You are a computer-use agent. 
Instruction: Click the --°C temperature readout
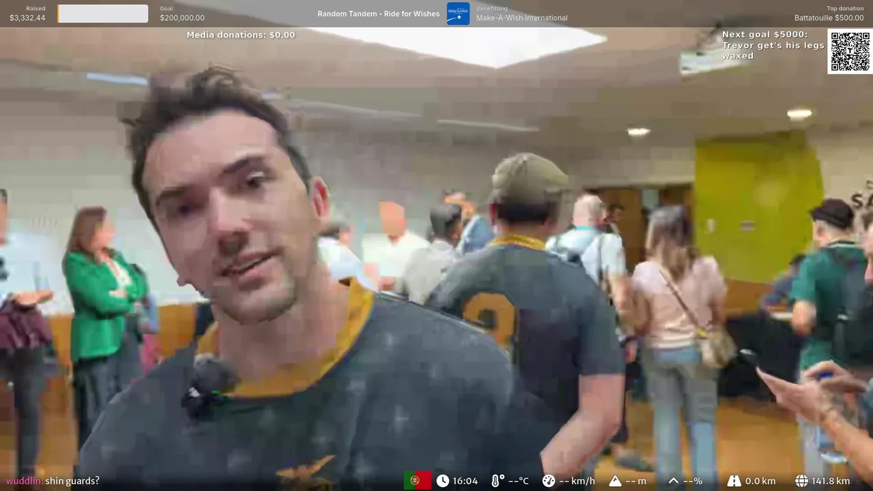(518, 481)
